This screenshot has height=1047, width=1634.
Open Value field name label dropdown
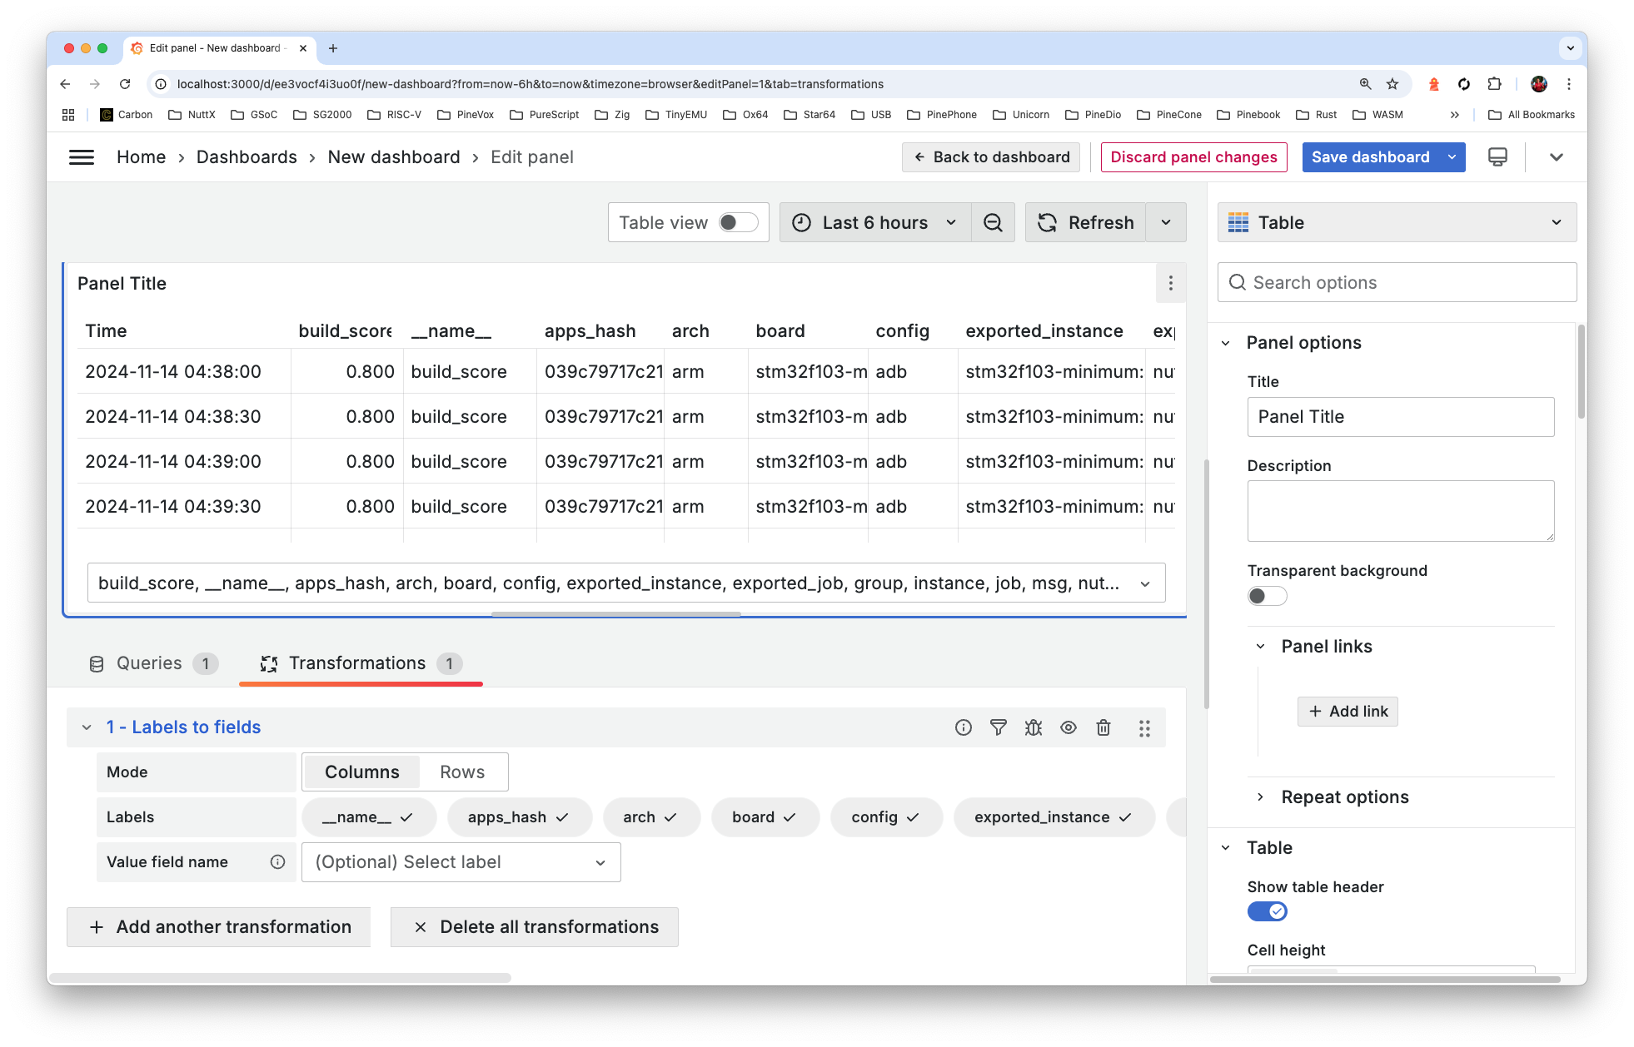pos(461,862)
